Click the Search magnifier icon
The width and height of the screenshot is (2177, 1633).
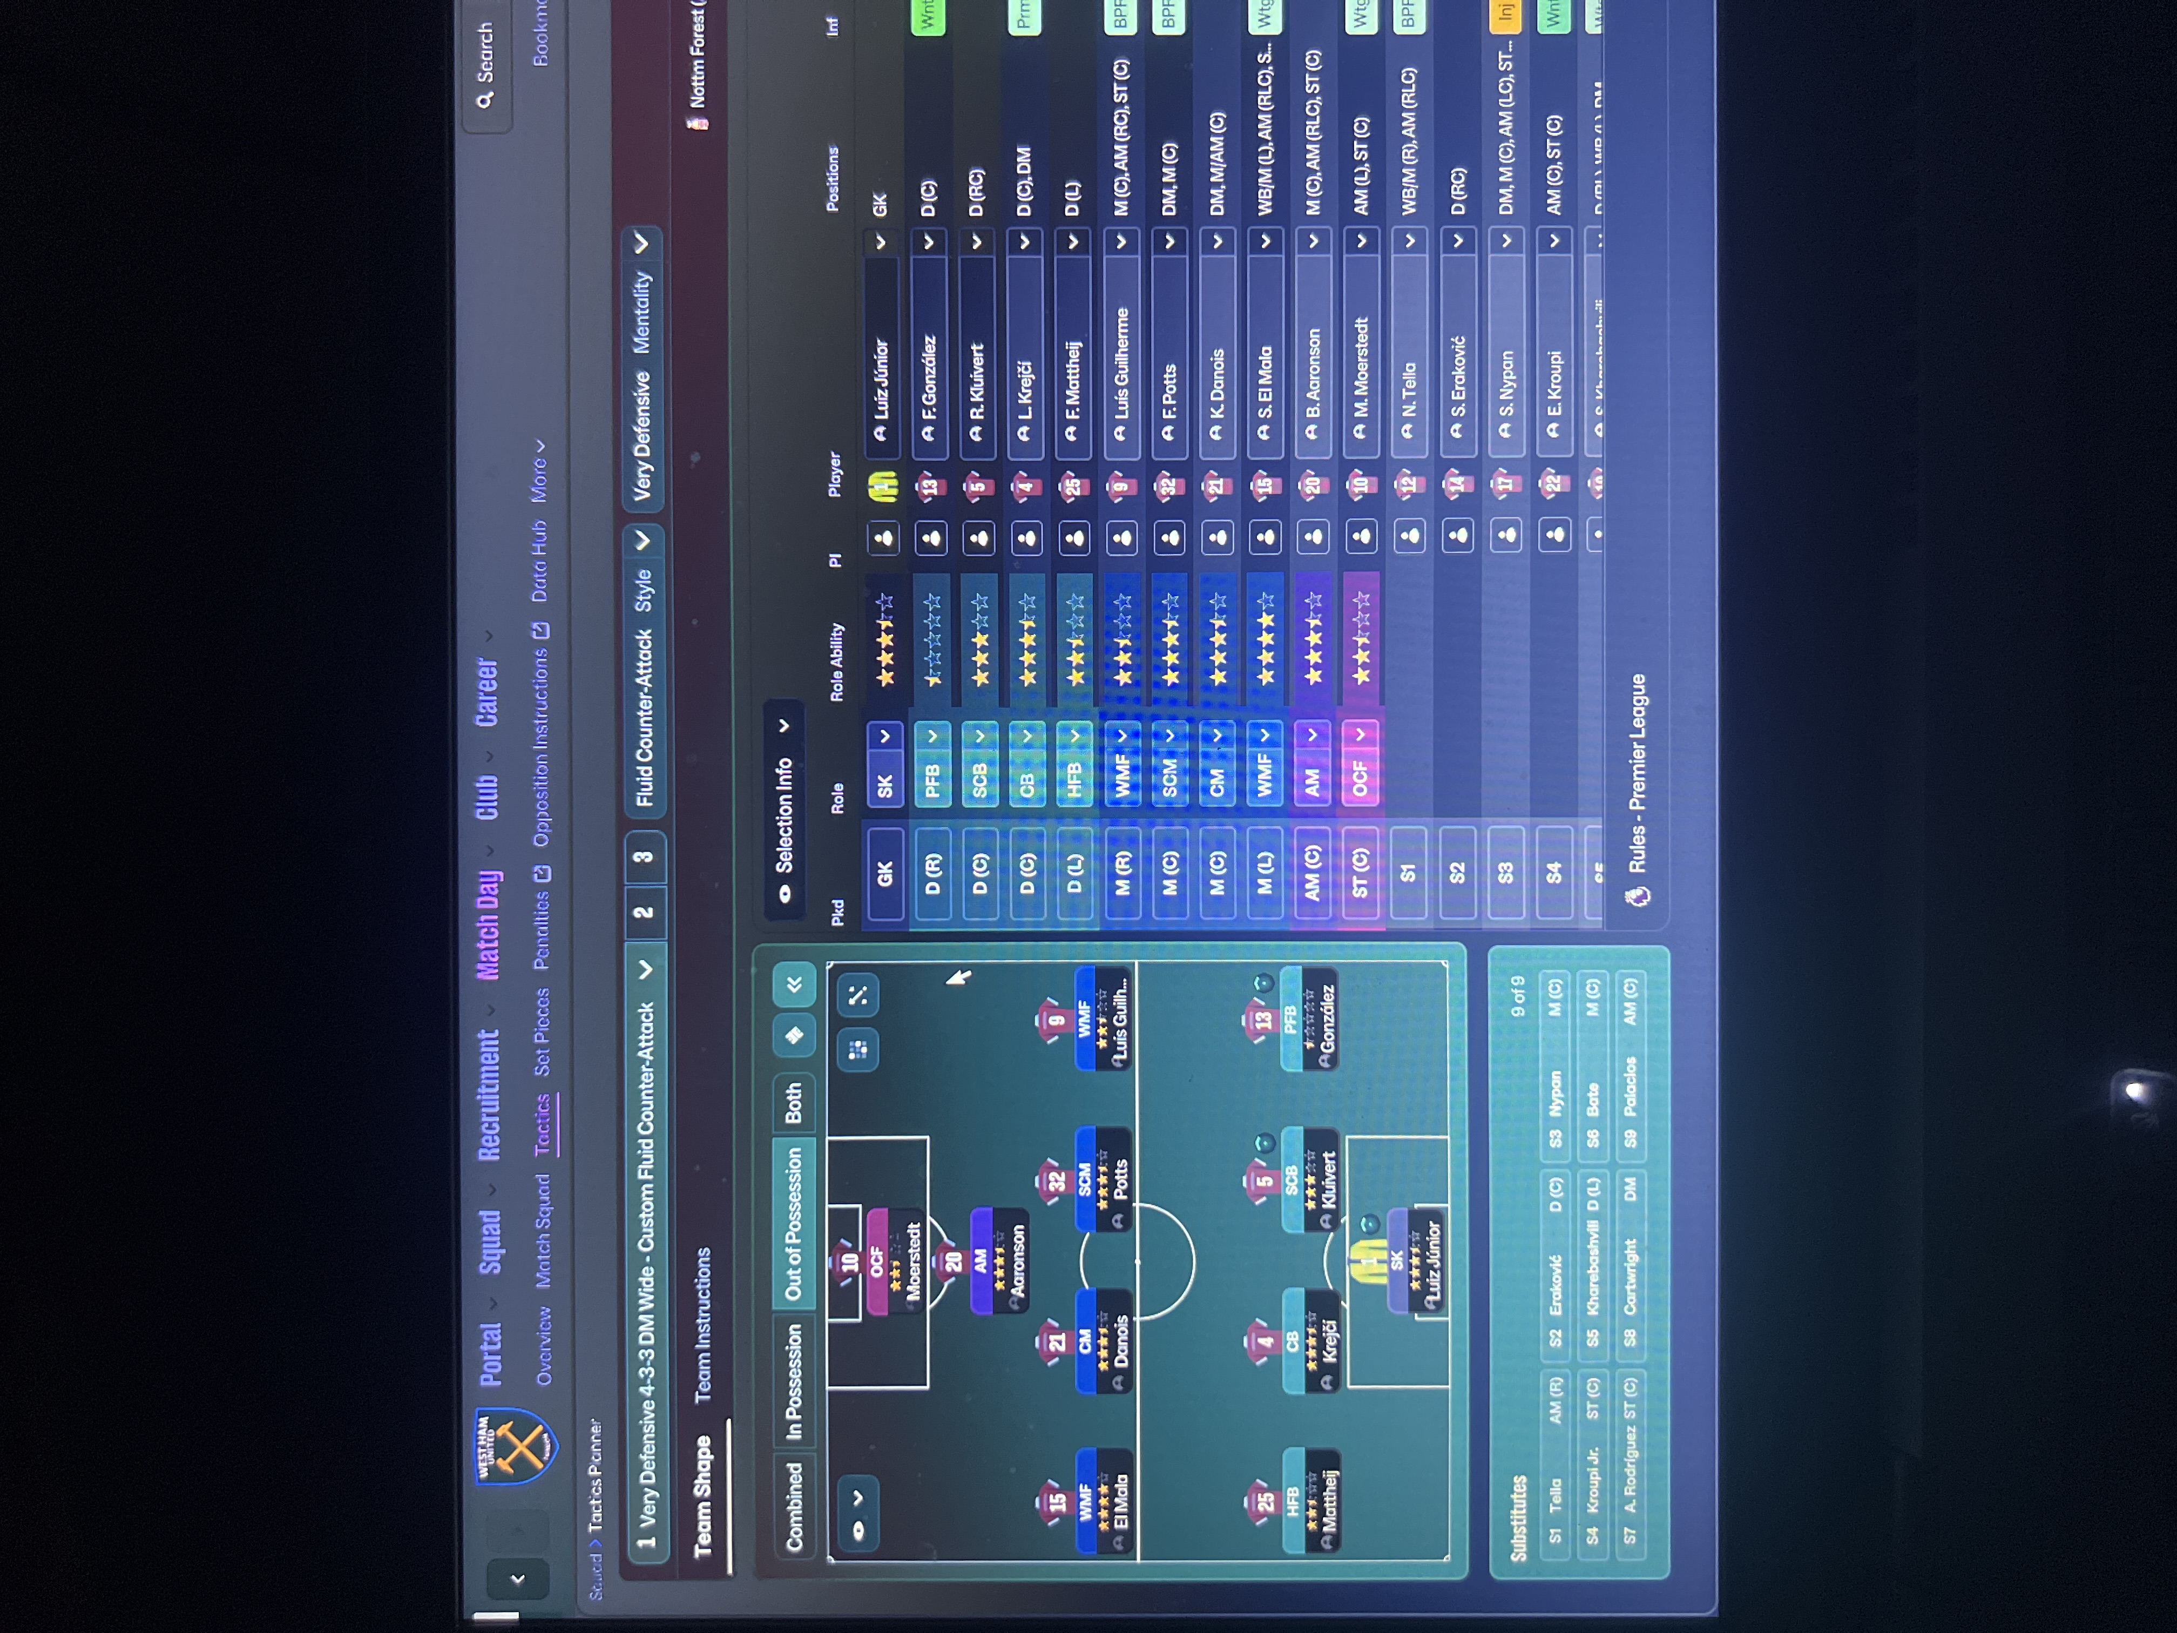coord(483,99)
